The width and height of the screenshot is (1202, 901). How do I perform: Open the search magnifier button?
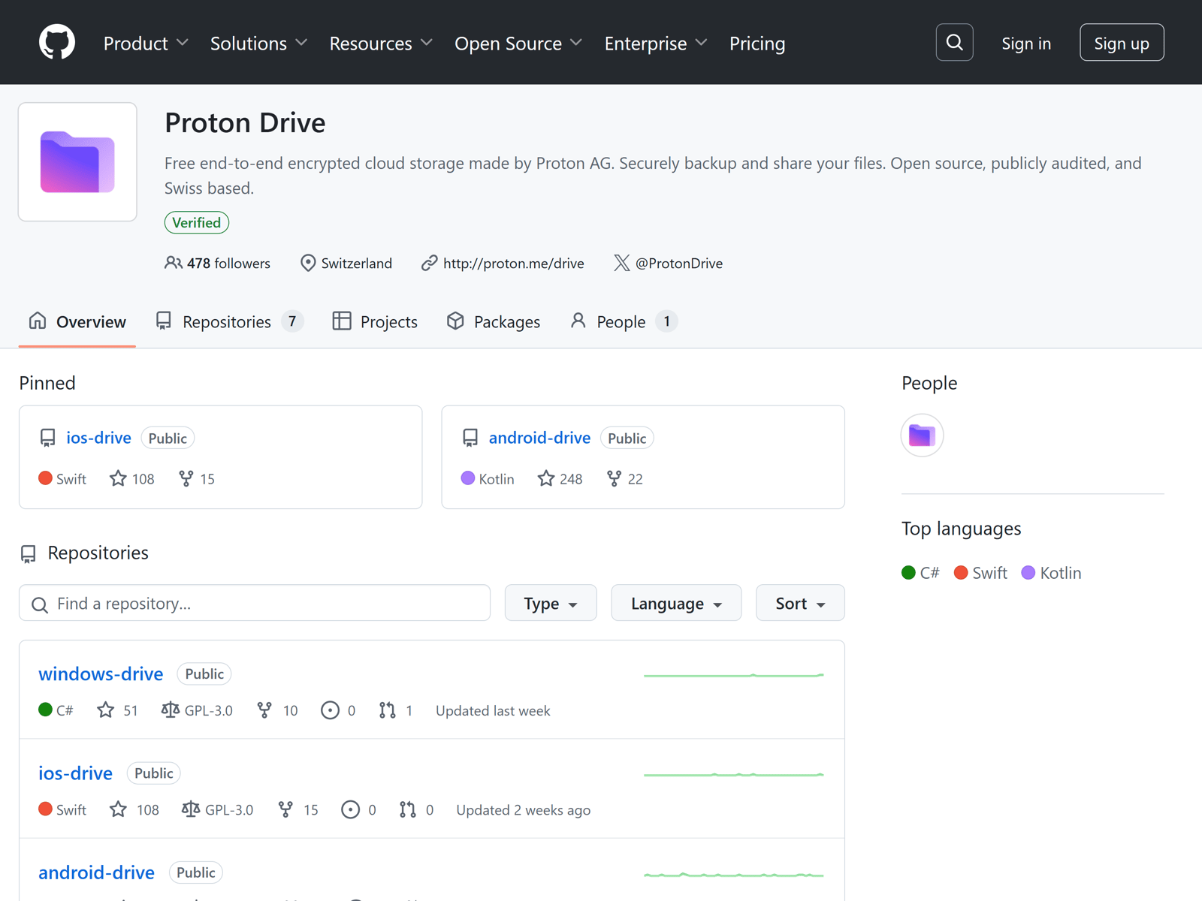click(x=954, y=43)
